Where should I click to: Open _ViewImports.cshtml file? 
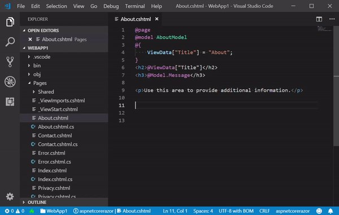pyautogui.click(x=64, y=100)
